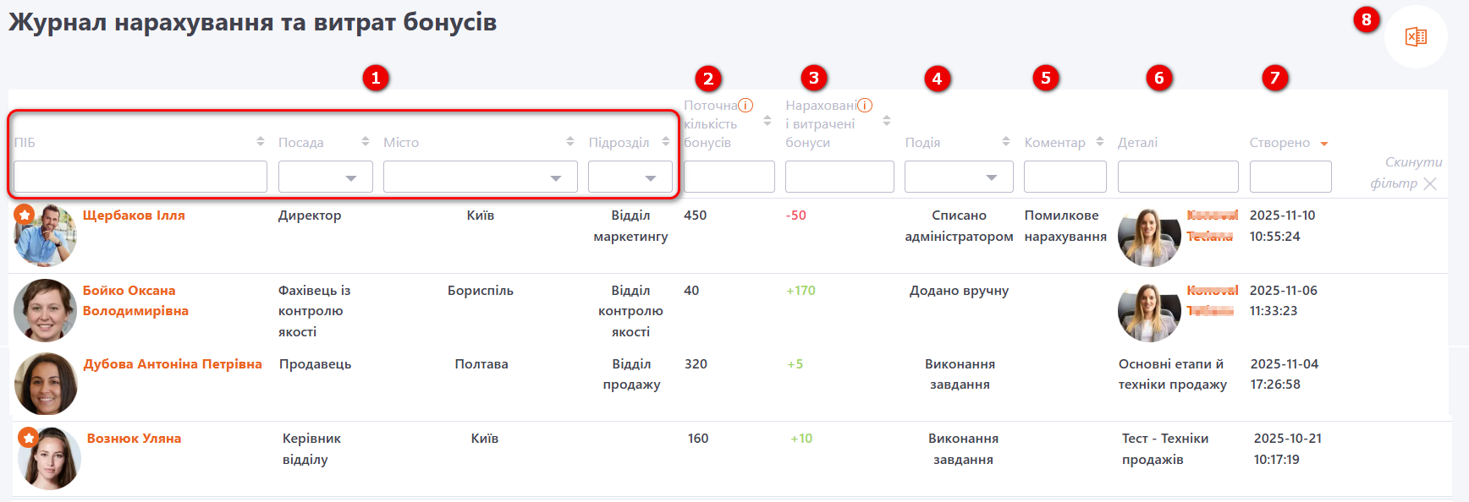Export the journal to Excel
Image resolution: width=1469 pixels, height=502 pixels.
tap(1416, 36)
